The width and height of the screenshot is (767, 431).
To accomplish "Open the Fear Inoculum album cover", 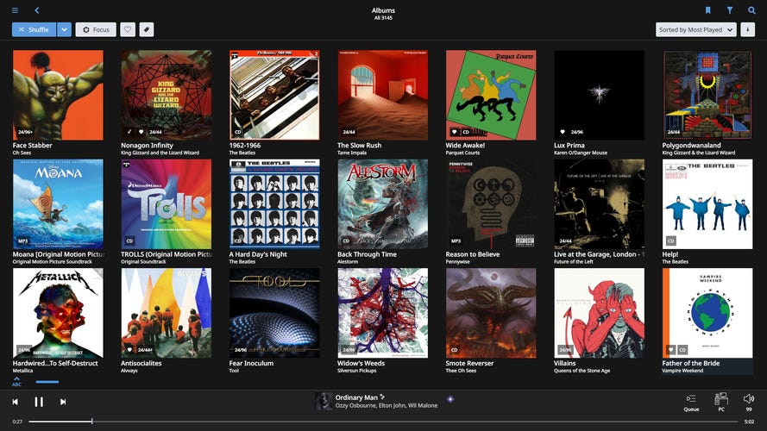I will pyautogui.click(x=274, y=313).
